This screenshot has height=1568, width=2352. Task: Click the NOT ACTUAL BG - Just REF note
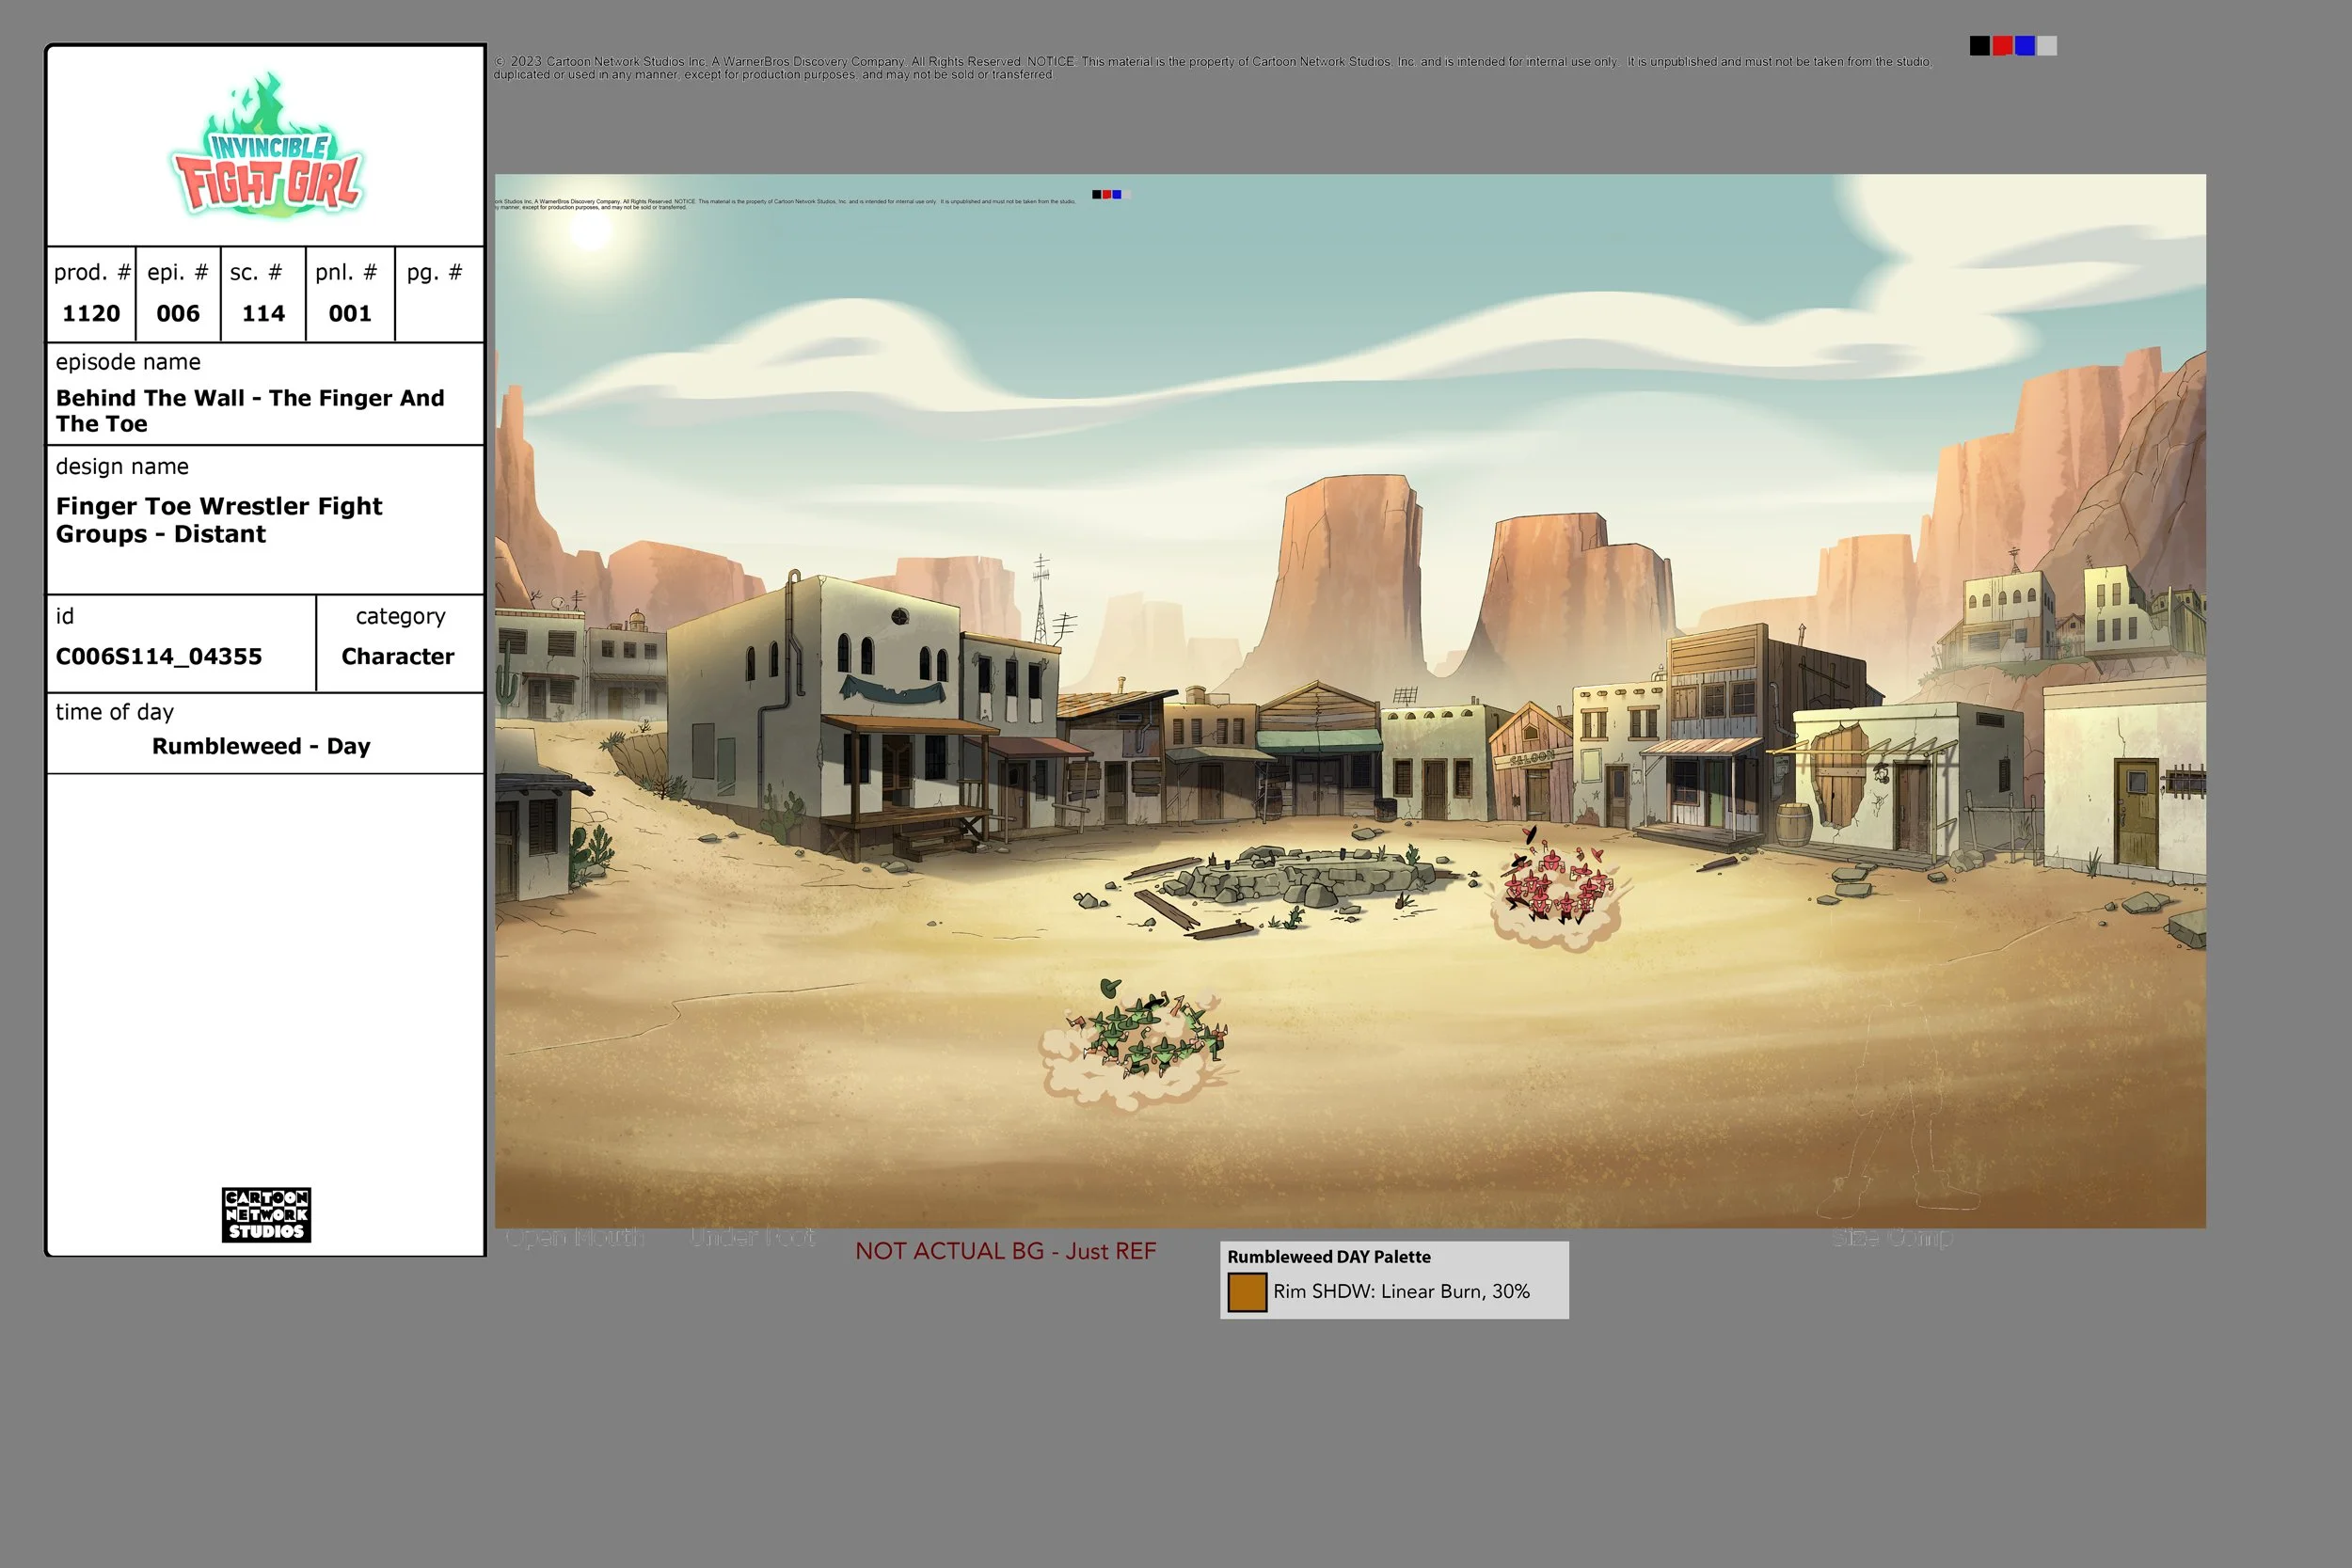click(1006, 1251)
